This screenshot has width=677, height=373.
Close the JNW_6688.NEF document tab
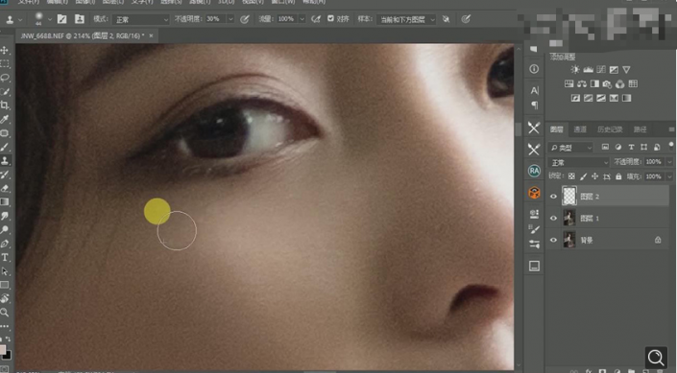151,35
